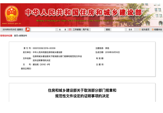Viewport: 163px width, 113px height.
Task: Open the 首页 breadcrumb link
Action: tap(16, 36)
